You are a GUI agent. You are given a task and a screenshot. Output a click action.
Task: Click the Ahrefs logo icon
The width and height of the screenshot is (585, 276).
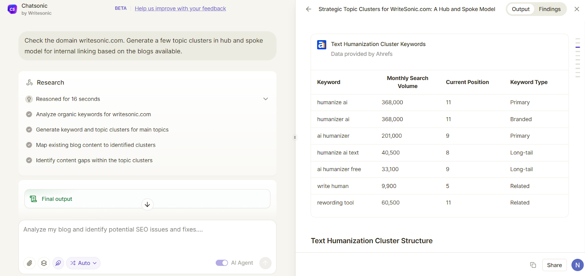(x=321, y=45)
